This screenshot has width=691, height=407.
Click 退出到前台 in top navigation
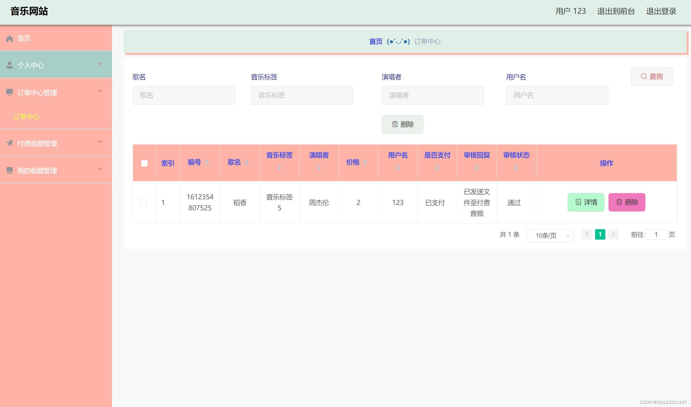[x=616, y=11]
